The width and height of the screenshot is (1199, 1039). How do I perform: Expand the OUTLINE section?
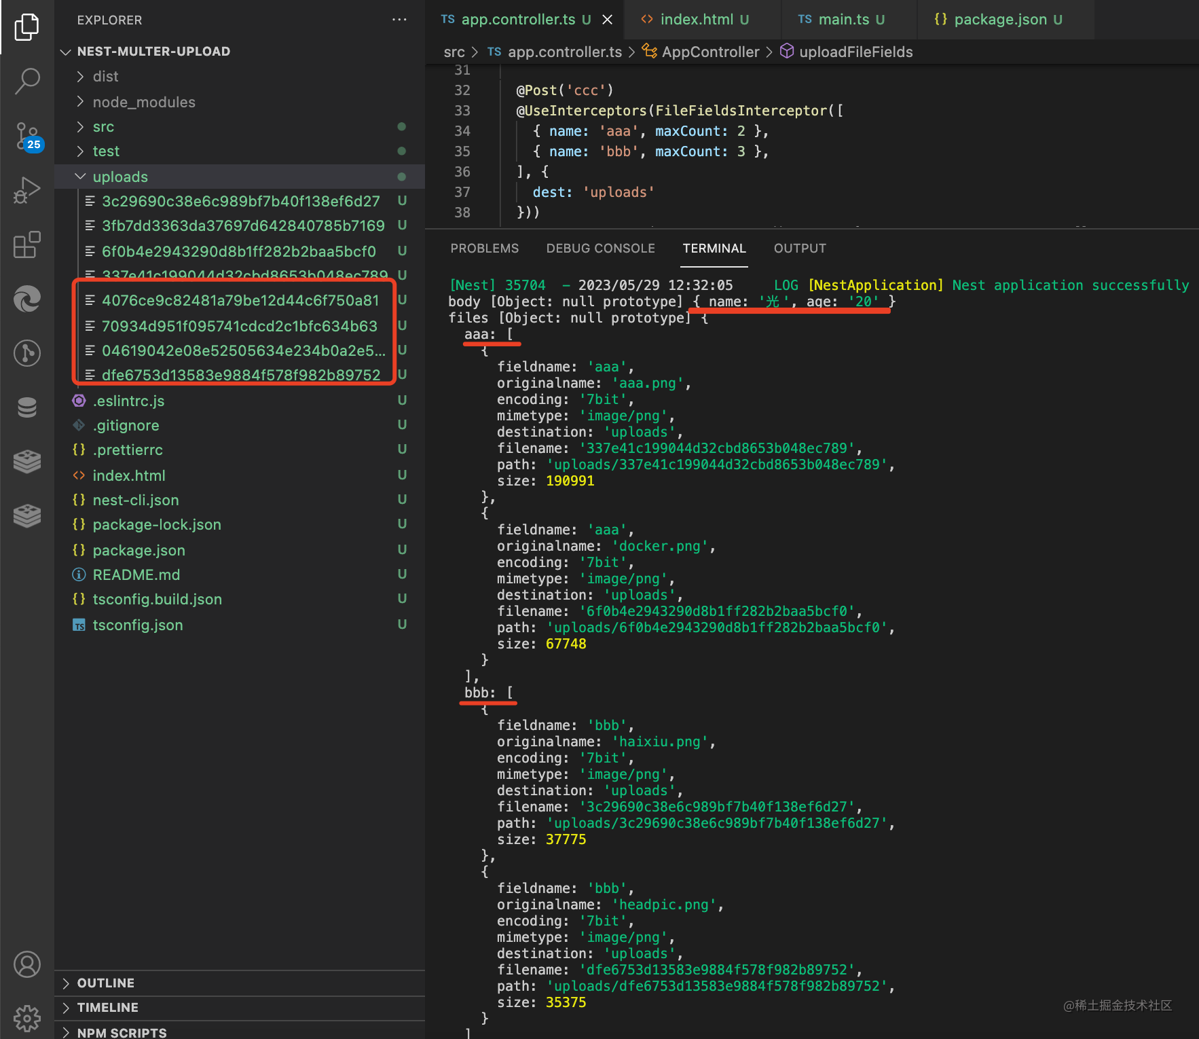tap(105, 983)
